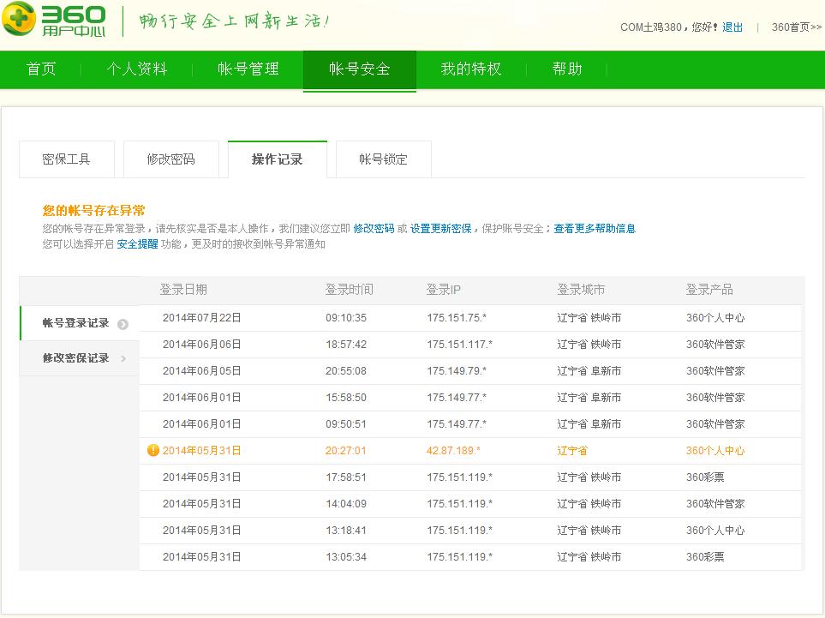This screenshot has height=618, width=825.
Task: Click the time 20:55:08
Action: [x=346, y=371]
